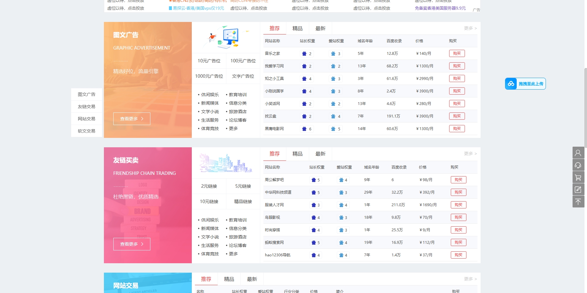This screenshot has height=293, width=587.
Task: Click the cloud upload icon on the floating widget
Action: (511, 84)
